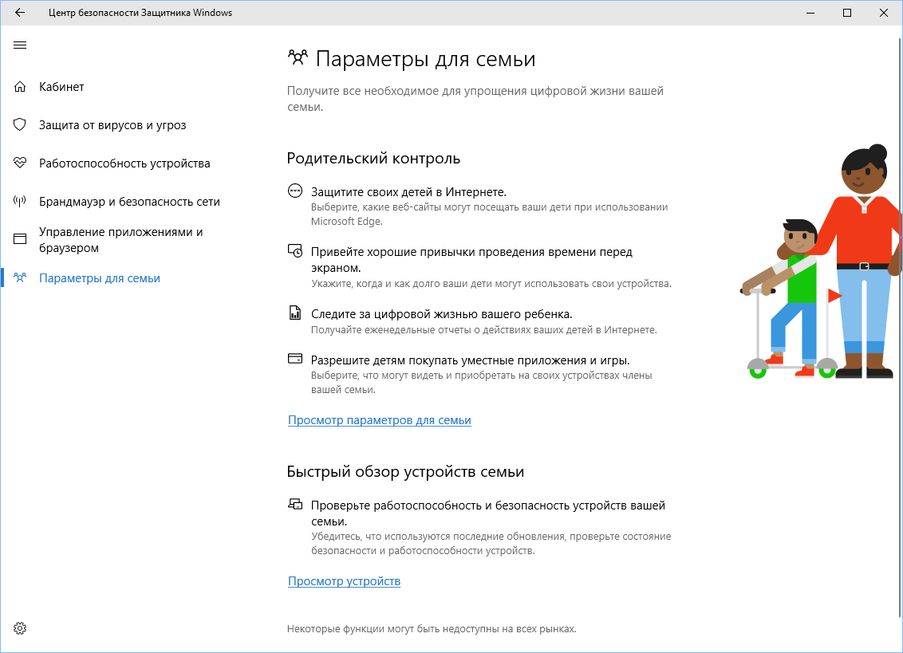Open Просмотр параметров для семьи link

[379, 420]
